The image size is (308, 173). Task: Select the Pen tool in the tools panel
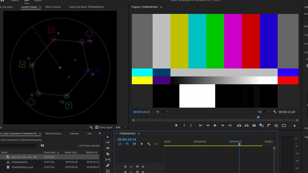108,165
